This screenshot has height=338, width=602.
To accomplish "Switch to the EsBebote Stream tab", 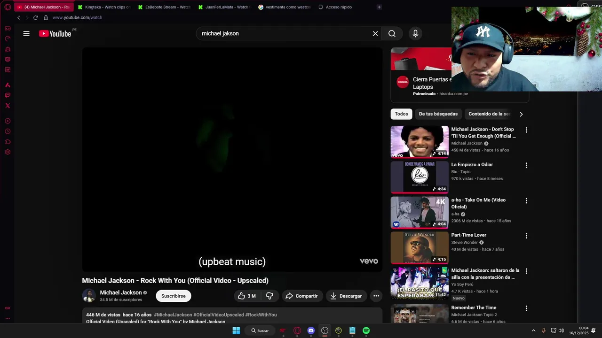I will point(165,7).
